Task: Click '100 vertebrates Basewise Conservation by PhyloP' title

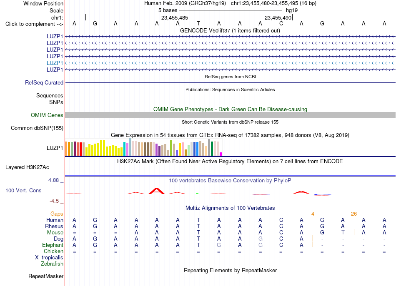Action: coord(230,180)
